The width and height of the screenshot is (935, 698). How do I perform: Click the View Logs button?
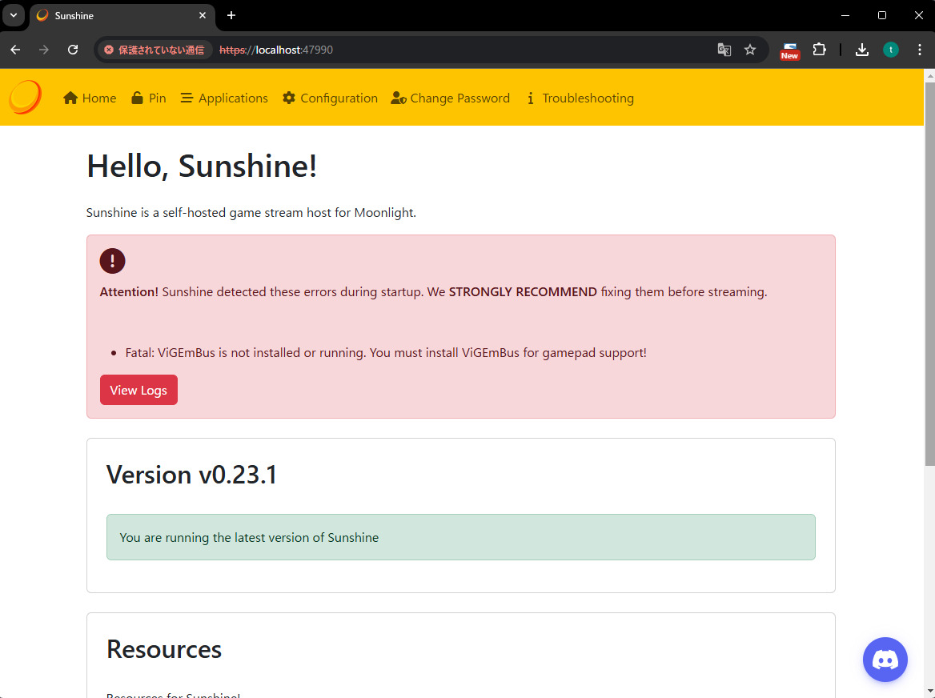click(138, 390)
